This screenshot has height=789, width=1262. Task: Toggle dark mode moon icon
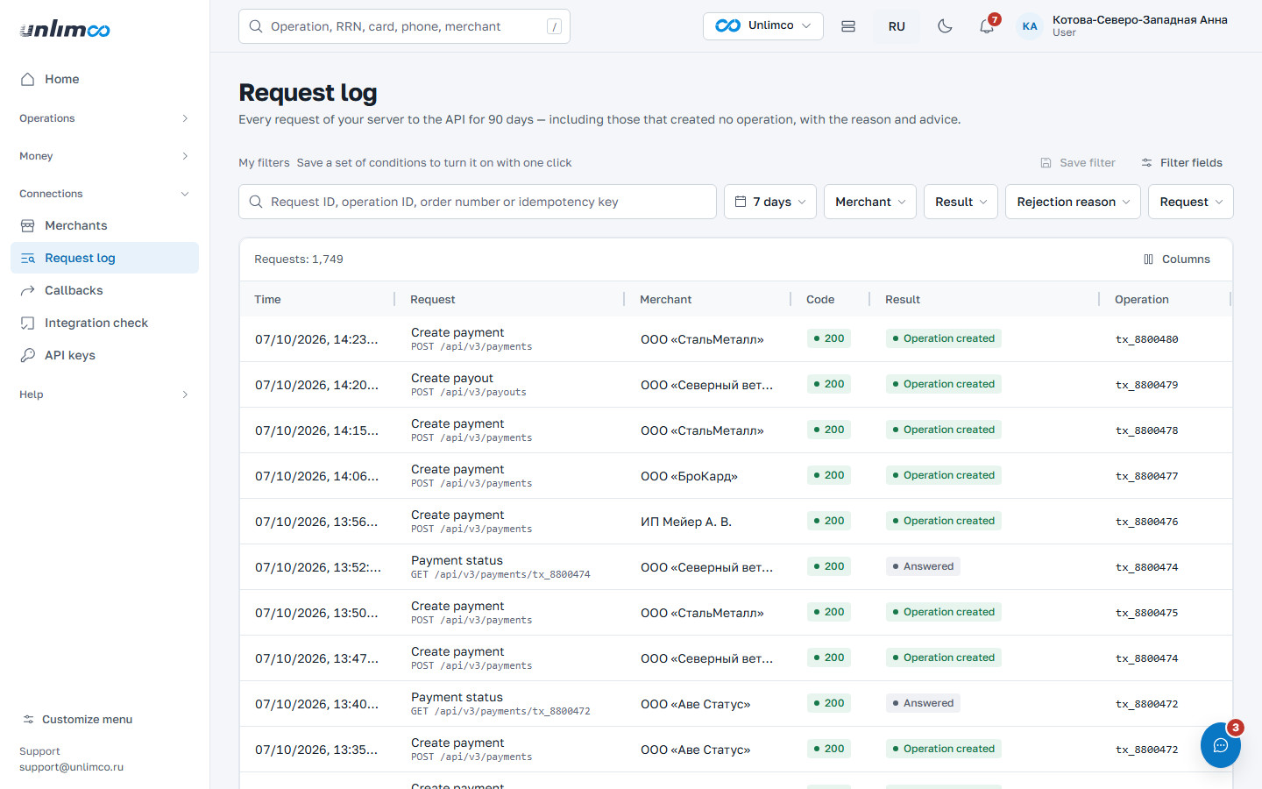945,26
